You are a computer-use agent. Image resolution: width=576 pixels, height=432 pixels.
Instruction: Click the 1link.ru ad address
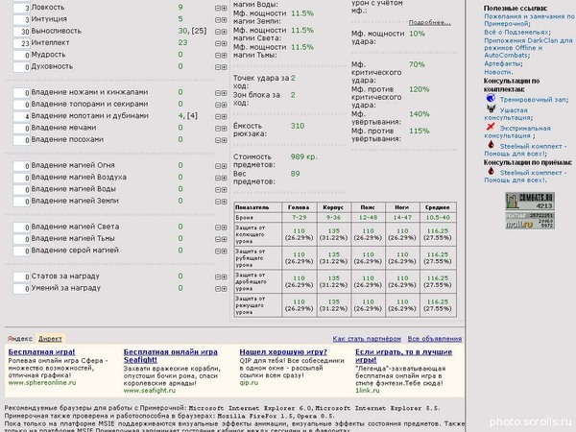coord(368,391)
